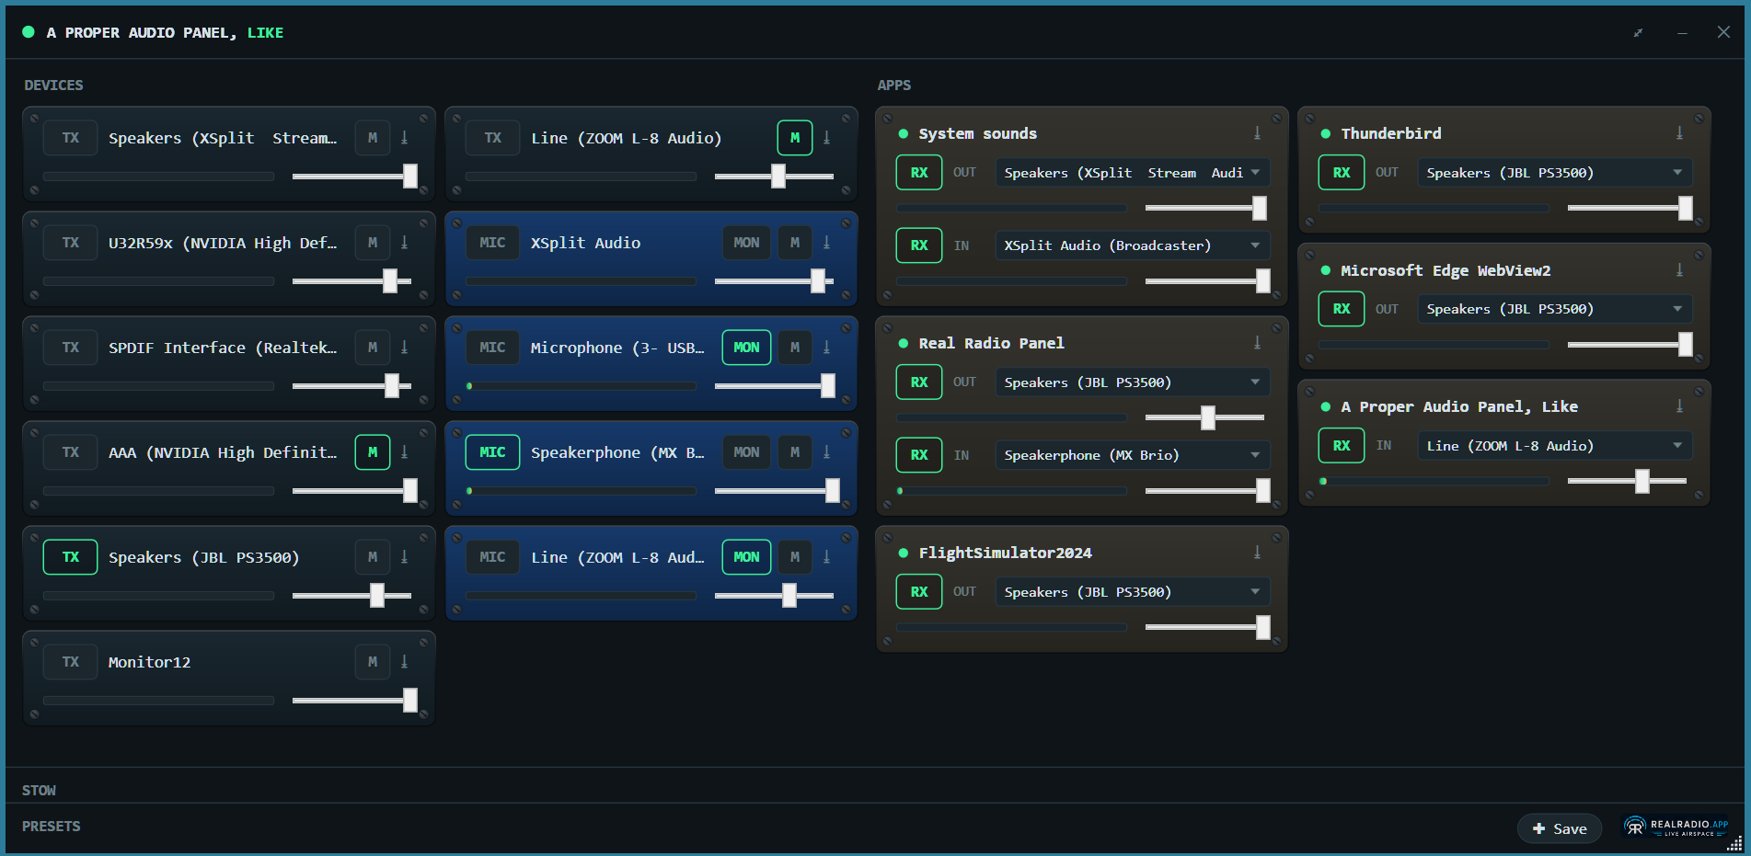Open System sounds OUT device dropdown
Image resolution: width=1751 pixels, height=856 pixels.
pos(1133,173)
